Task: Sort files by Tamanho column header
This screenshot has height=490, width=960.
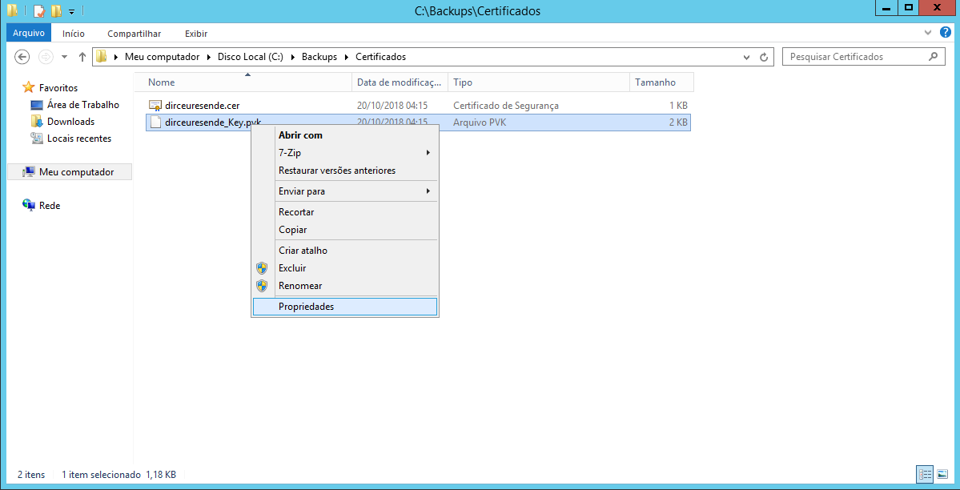Action: pos(655,82)
